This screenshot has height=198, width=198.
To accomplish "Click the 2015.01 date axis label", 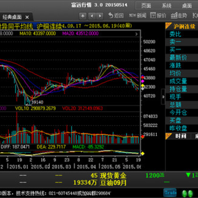I will (x=19, y=167).
